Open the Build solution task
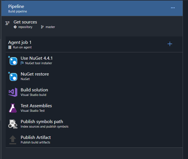 [94, 92]
